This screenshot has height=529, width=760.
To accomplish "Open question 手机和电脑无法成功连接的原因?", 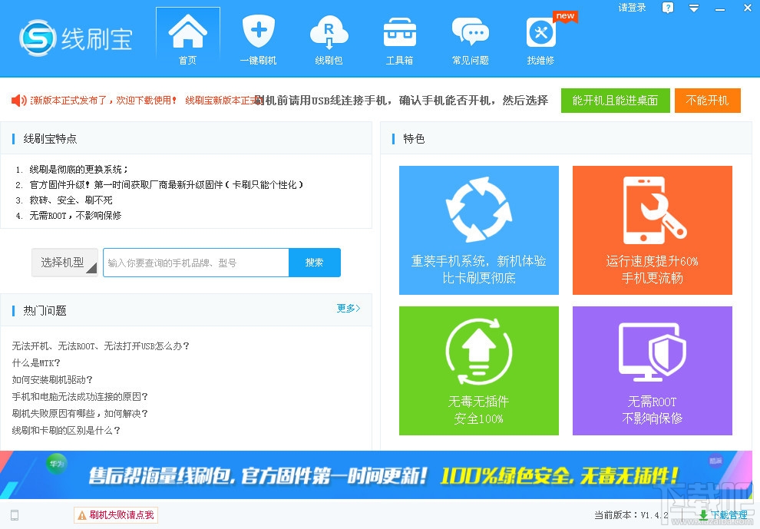I will (80, 397).
